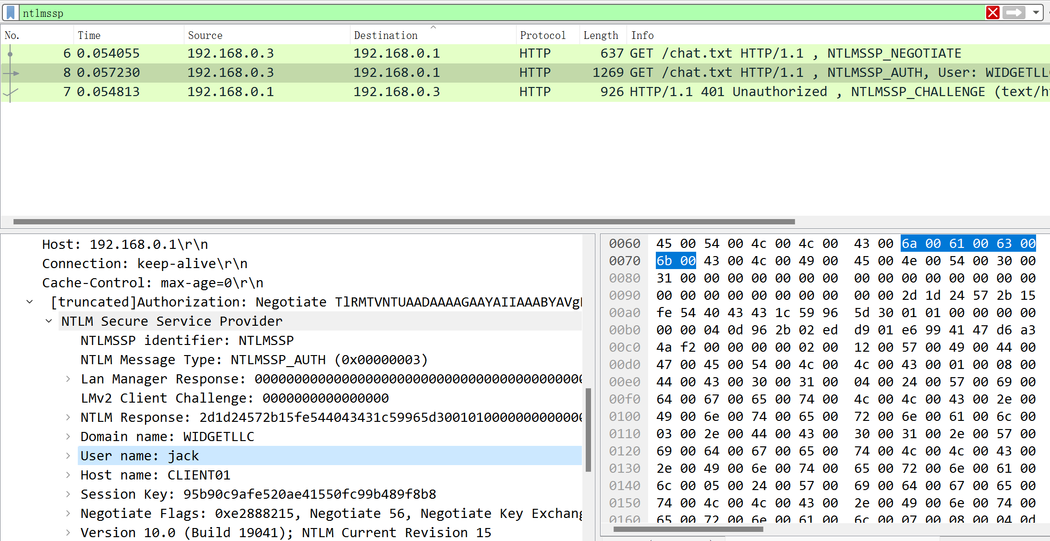Sort packets by Length column
The width and height of the screenshot is (1050, 541).
pyautogui.click(x=603, y=35)
